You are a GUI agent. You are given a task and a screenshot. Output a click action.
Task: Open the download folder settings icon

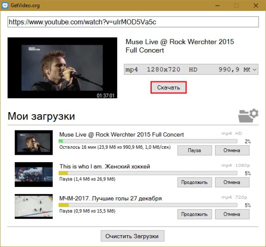[x=249, y=116]
